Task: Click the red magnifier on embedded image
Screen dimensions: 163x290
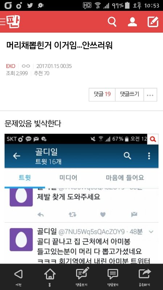Action: (x=153, y=139)
